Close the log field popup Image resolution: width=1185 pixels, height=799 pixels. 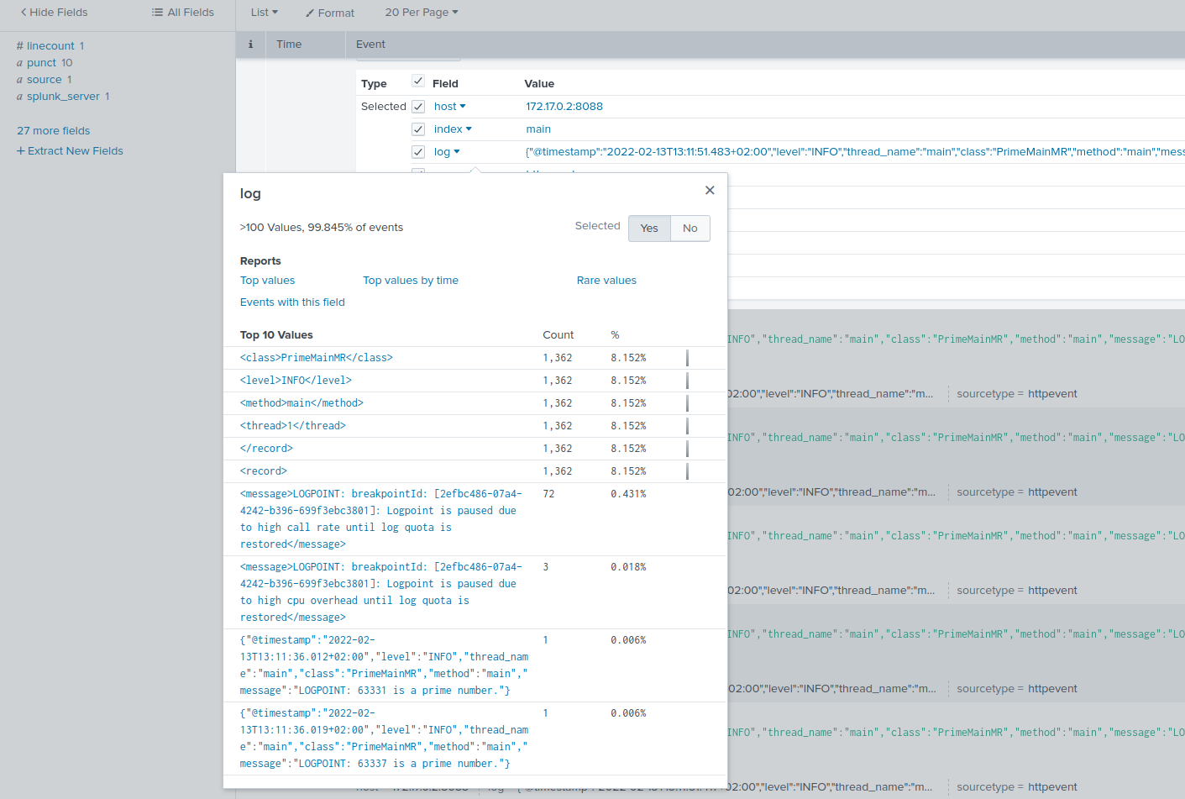pyautogui.click(x=710, y=191)
